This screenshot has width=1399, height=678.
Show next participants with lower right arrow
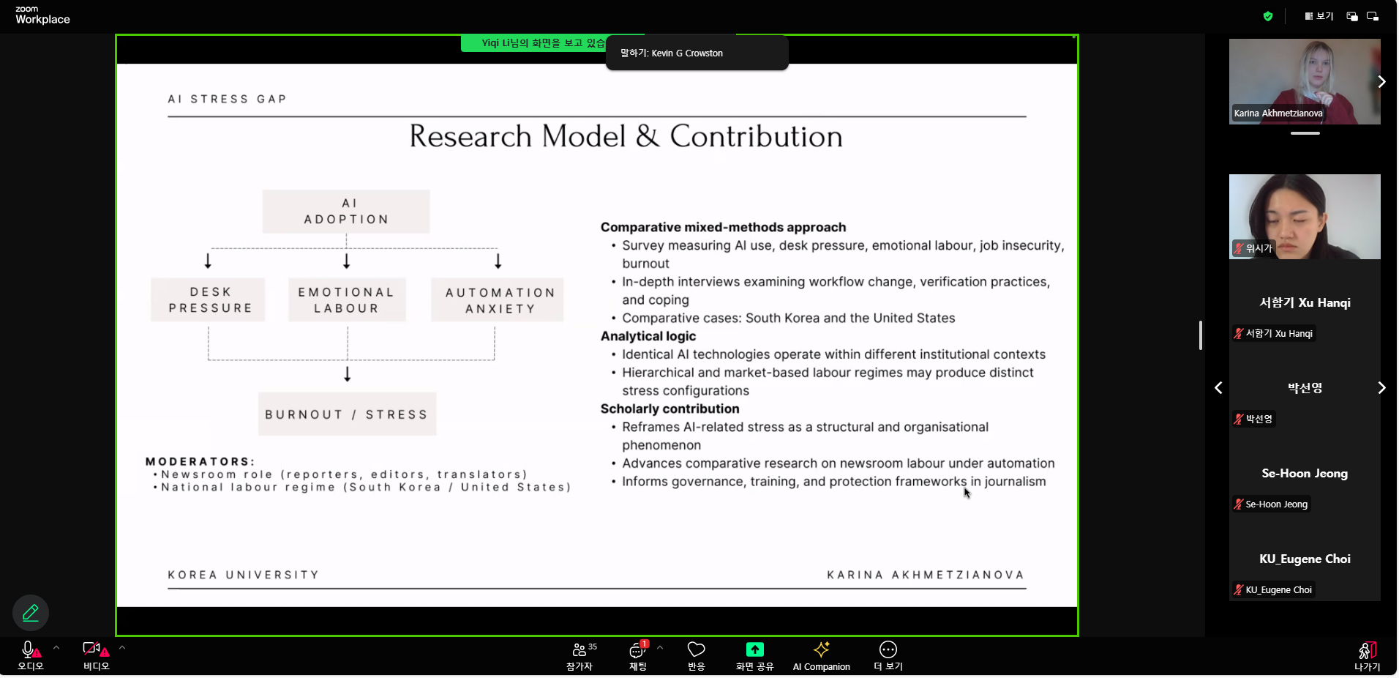(x=1381, y=388)
